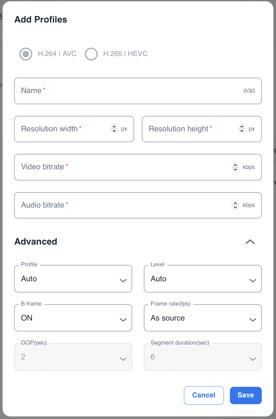Viewport: 276px width, 419px height.
Task: Increase Video bitrate using stepper up arrow
Action: [235, 165]
